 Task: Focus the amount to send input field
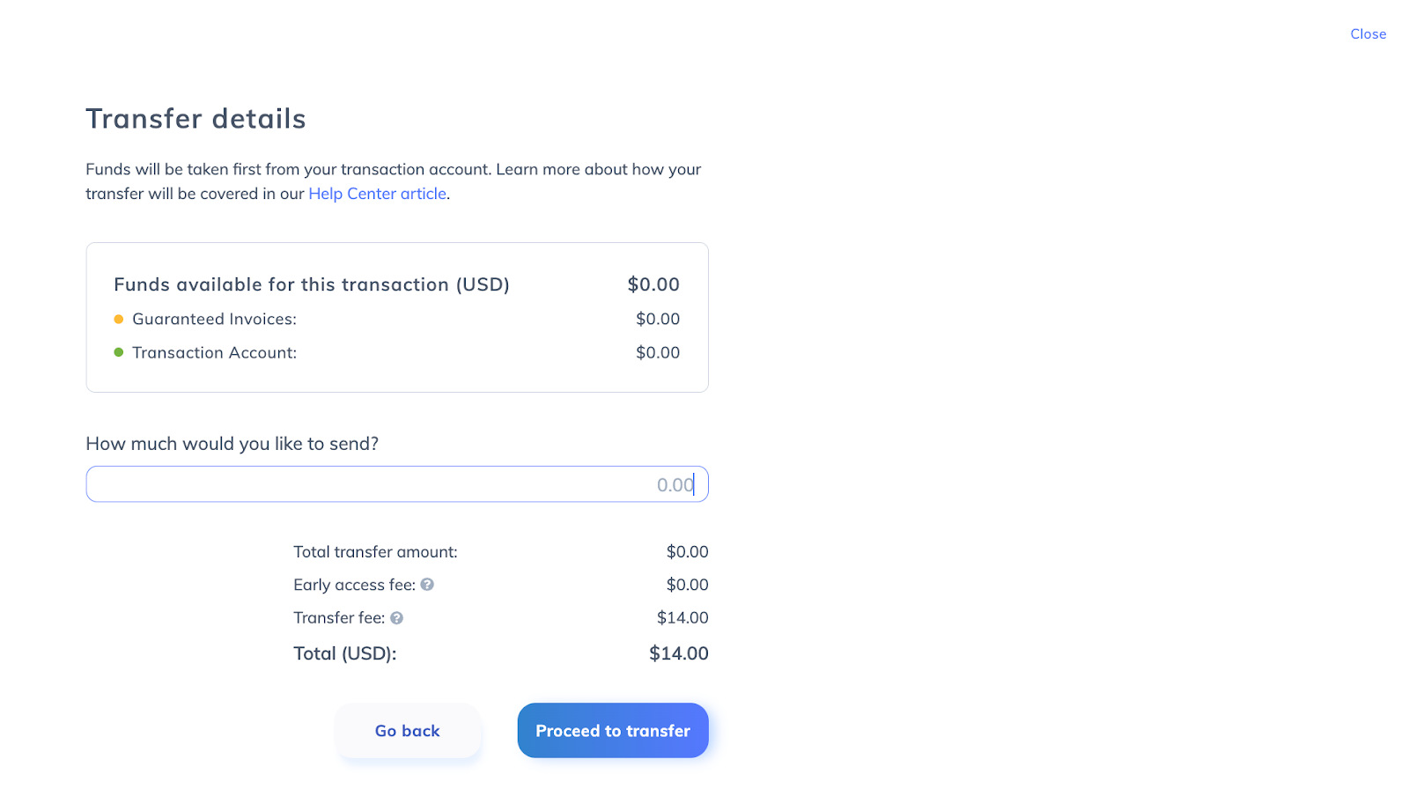click(x=396, y=484)
